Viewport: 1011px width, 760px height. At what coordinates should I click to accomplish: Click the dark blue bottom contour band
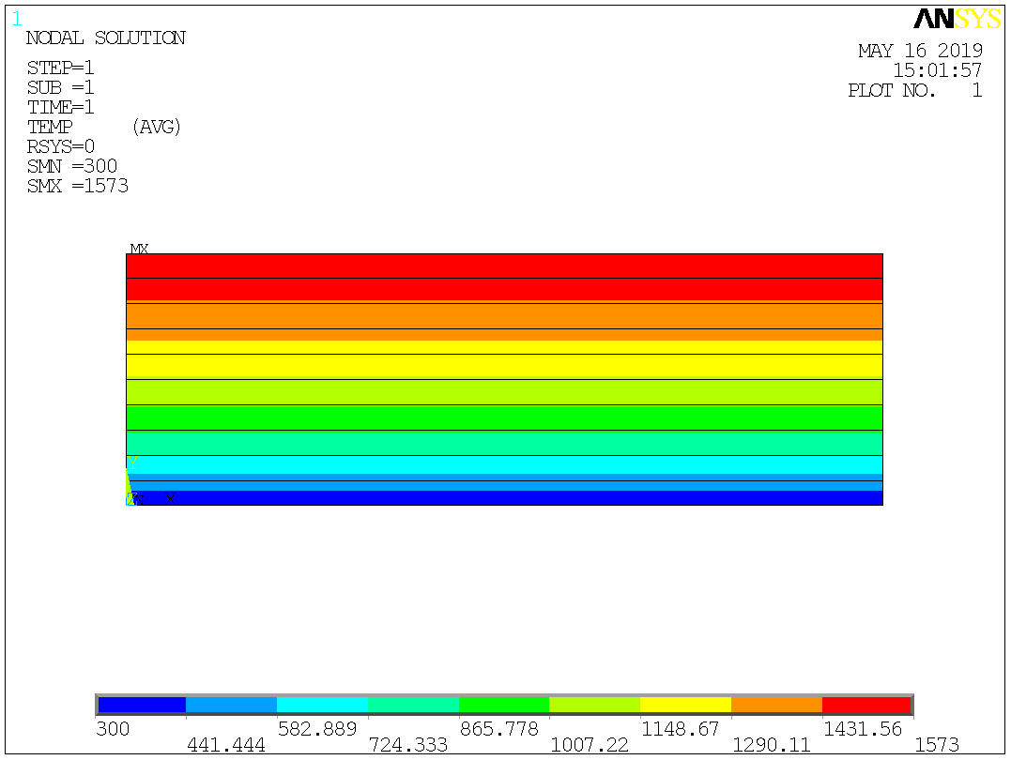pyautogui.click(x=504, y=497)
